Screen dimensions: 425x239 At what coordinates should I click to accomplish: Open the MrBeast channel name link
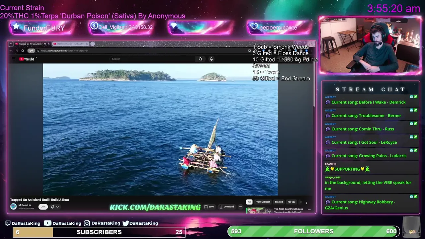[23, 205]
